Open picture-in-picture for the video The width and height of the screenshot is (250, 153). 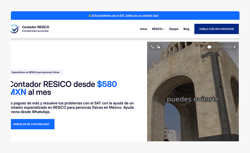tap(158, 47)
